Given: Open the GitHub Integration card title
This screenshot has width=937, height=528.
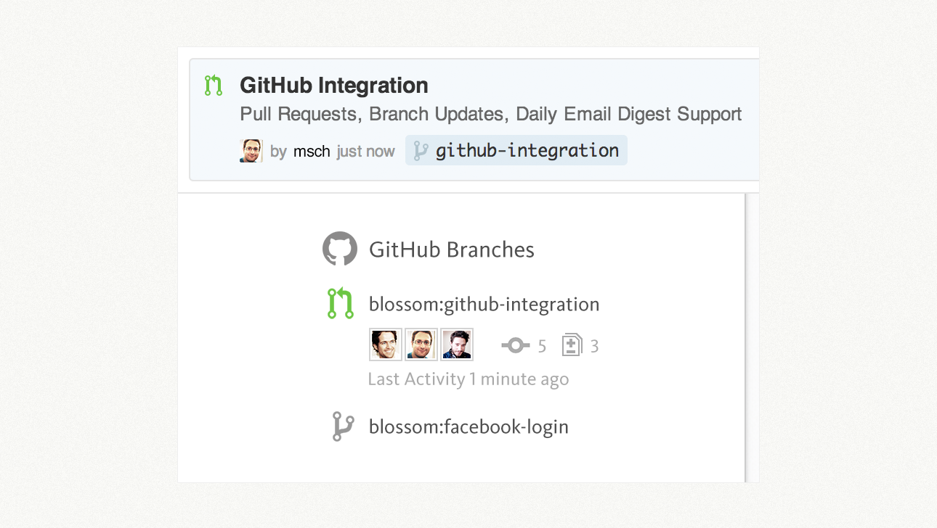Looking at the screenshot, I should [x=334, y=86].
